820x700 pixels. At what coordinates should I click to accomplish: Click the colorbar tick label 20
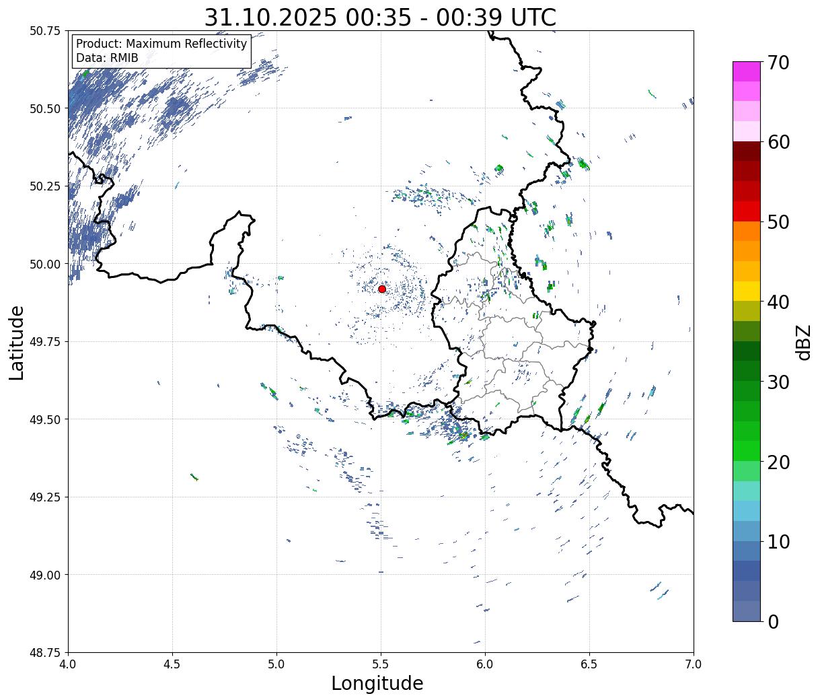coord(778,462)
